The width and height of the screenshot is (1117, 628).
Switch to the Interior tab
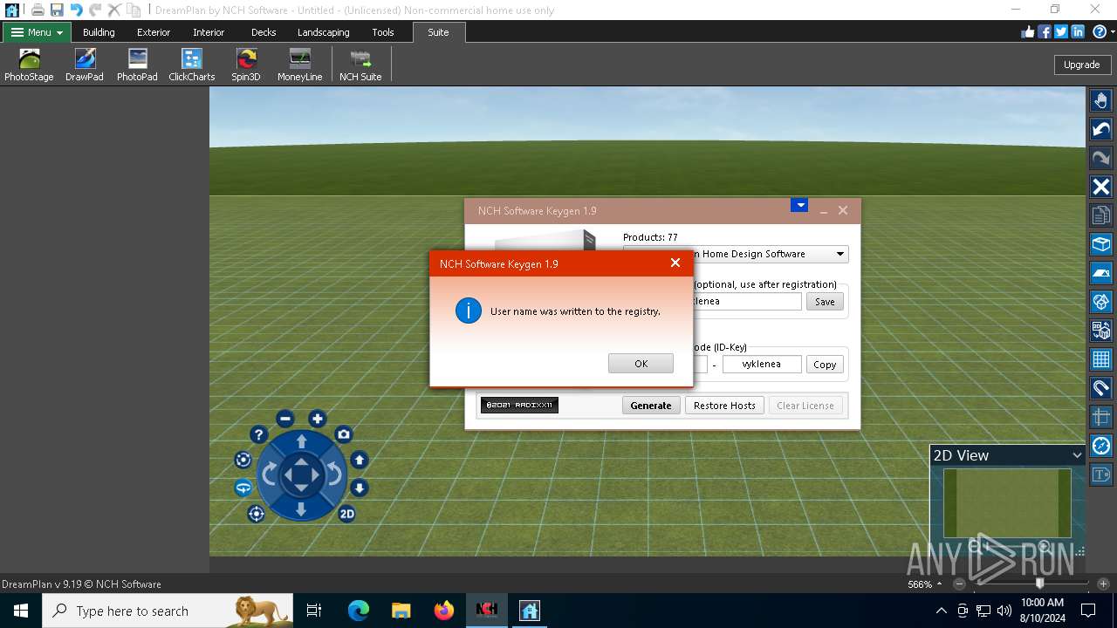tap(209, 32)
